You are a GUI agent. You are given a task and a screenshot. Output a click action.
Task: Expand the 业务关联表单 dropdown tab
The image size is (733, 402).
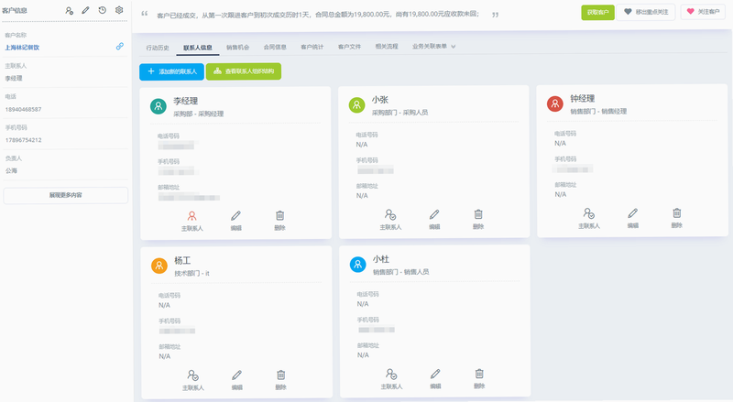(433, 47)
